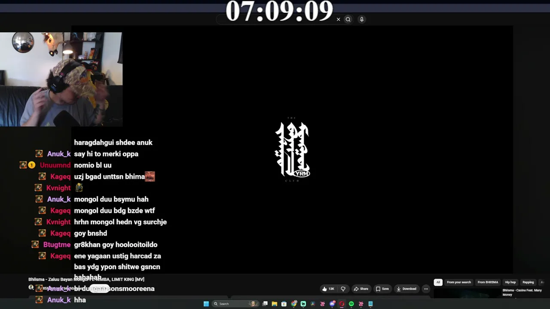
Task: Switch to the Opera browser taskbar icon
Action: (x=342, y=304)
